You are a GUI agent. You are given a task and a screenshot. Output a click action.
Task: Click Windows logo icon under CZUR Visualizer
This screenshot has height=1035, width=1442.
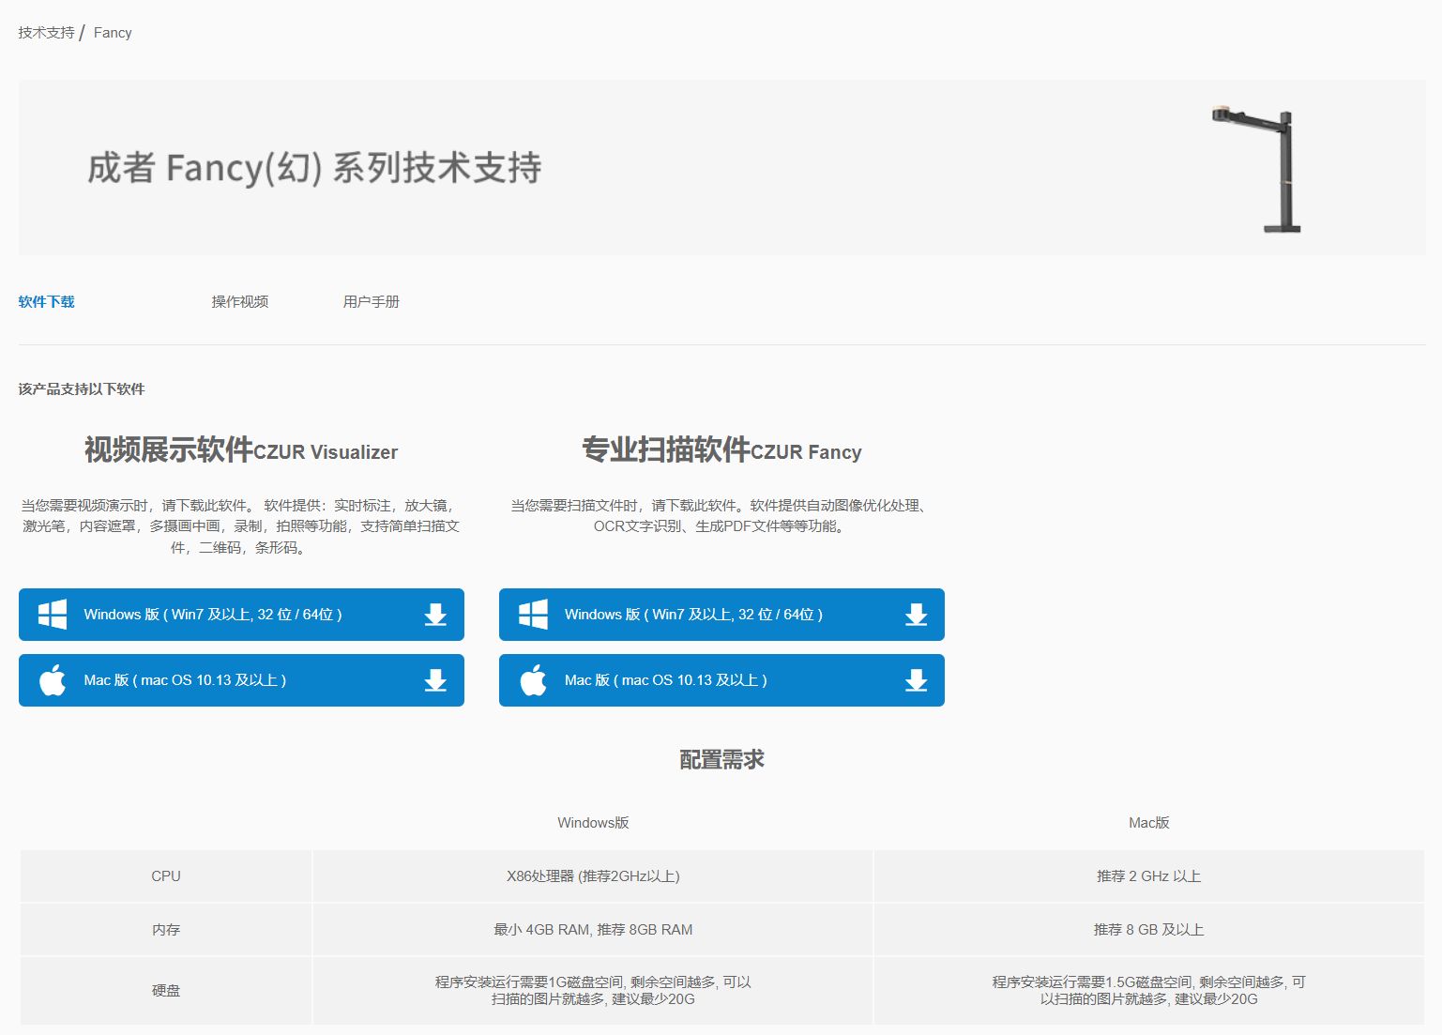click(x=53, y=615)
